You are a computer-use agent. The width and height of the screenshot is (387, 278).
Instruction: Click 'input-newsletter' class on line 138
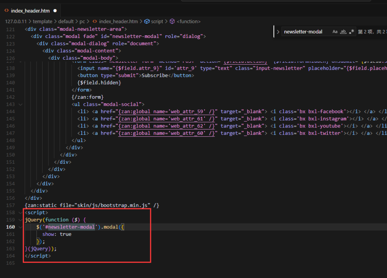(279, 68)
